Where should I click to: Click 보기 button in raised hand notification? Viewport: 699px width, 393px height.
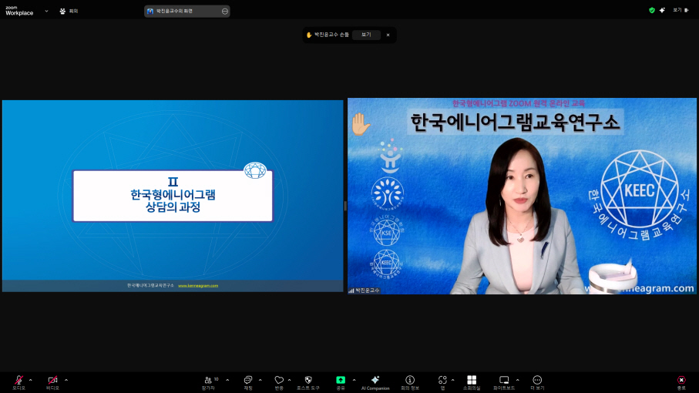click(366, 35)
